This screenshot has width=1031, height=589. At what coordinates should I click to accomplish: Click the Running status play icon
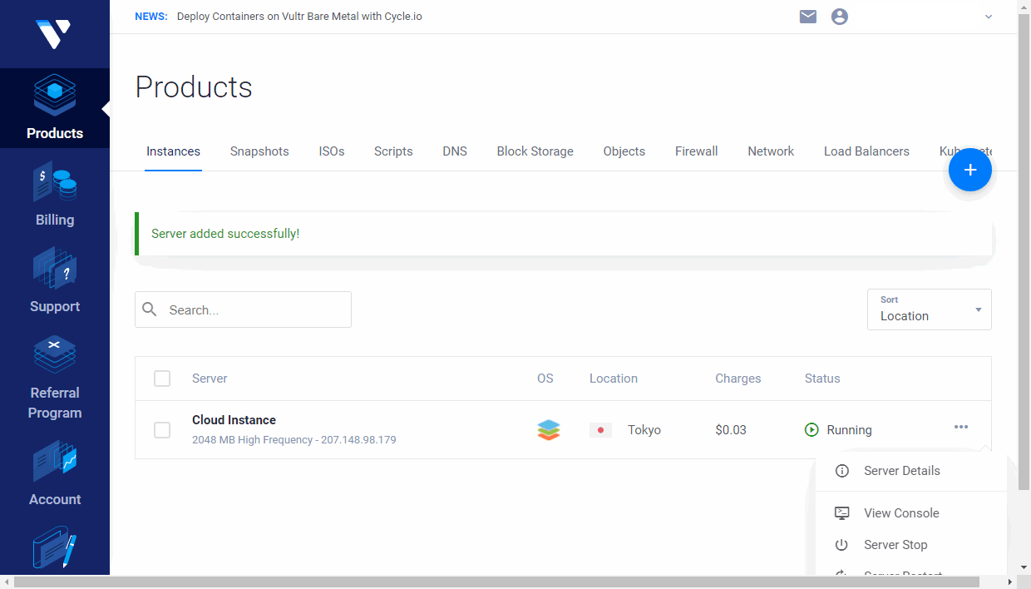pyautogui.click(x=811, y=430)
